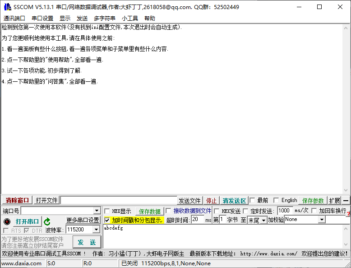
Task: Expand the 端口号 port dropdown
Action: click(x=97, y=211)
